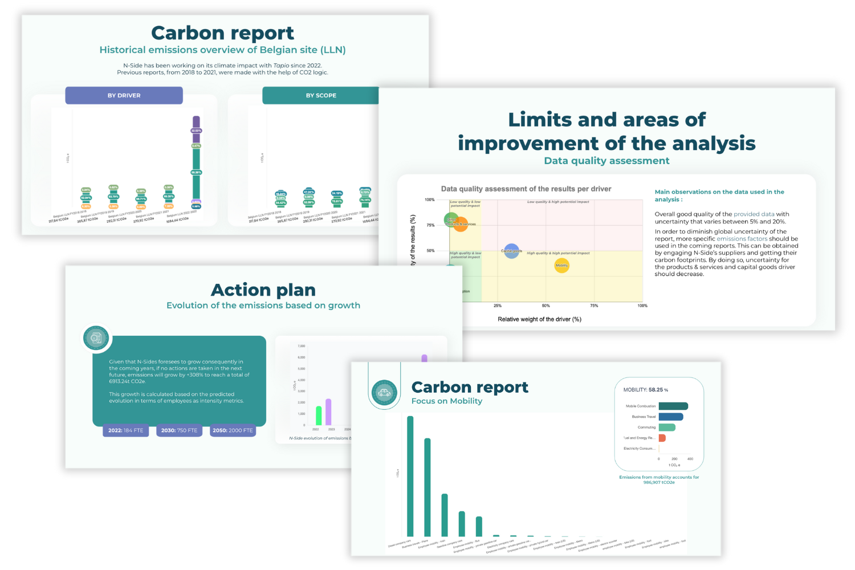Click 'Emissions from mobility accounts for' caption
The width and height of the screenshot is (855, 570).
tap(659, 477)
